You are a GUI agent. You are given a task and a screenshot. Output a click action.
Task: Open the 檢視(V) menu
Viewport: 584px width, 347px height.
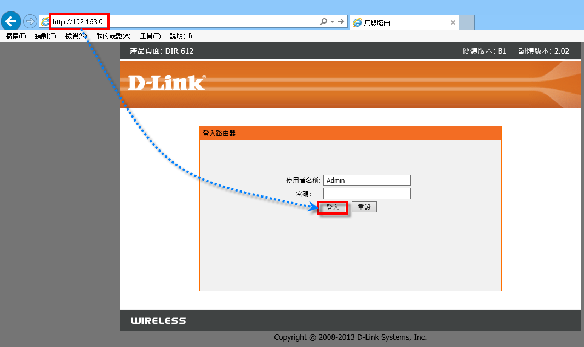point(76,36)
